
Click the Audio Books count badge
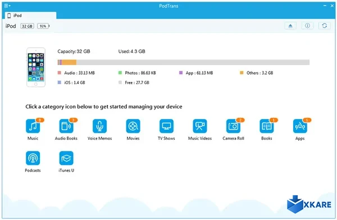point(73,120)
